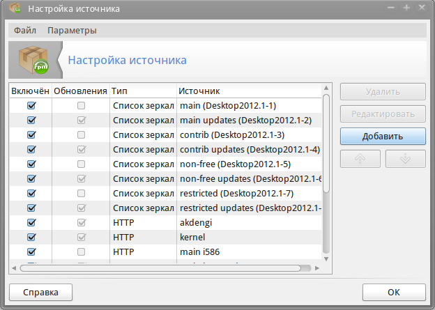Toggle enabled checkbox for non-free updates
This screenshot has height=310, width=435.
(x=31, y=178)
